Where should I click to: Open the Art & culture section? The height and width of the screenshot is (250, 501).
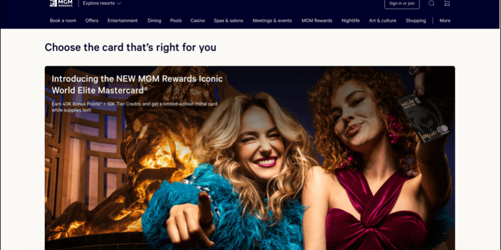tap(382, 20)
